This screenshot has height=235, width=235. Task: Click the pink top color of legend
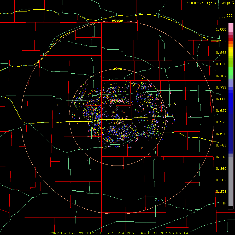point(231,28)
